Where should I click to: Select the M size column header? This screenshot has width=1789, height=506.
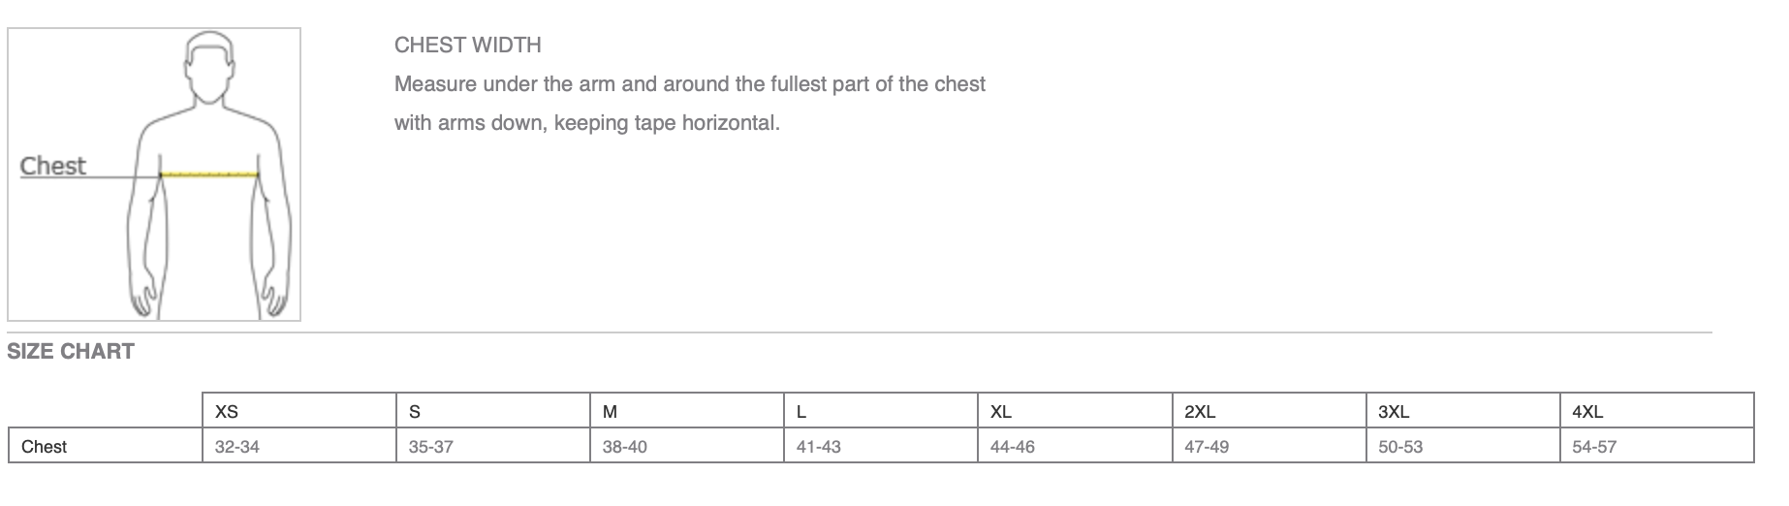[687, 411]
